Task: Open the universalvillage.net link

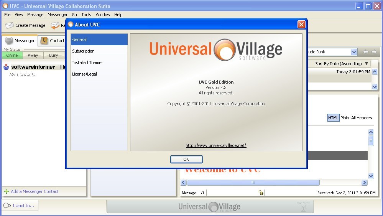Action: tap(216, 145)
